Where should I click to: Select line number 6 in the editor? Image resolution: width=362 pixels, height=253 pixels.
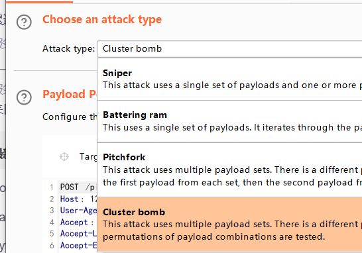click(x=52, y=246)
